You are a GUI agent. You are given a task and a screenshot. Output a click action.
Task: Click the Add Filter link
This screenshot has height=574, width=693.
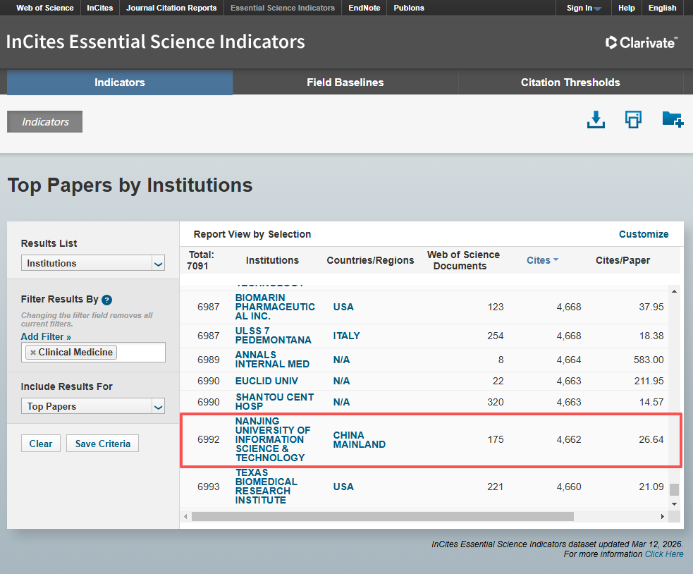point(46,337)
